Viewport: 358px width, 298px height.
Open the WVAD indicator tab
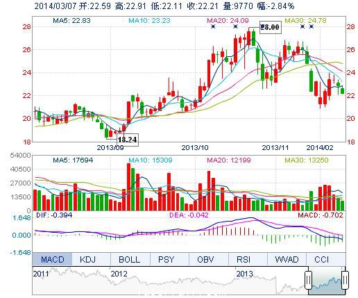click(x=287, y=259)
